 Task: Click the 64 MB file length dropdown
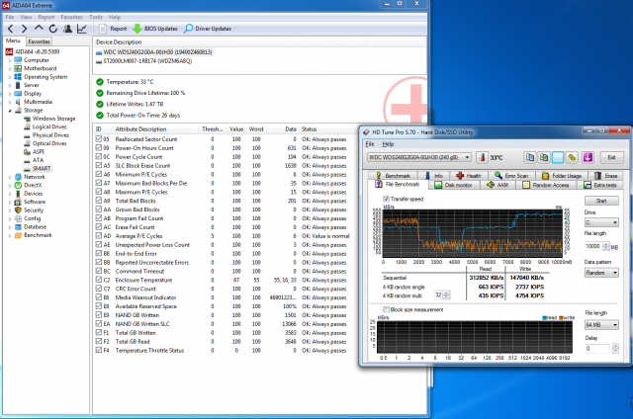click(599, 323)
